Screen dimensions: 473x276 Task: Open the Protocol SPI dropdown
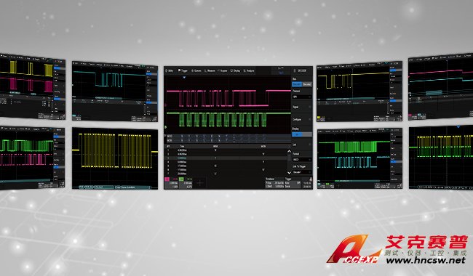(302, 97)
